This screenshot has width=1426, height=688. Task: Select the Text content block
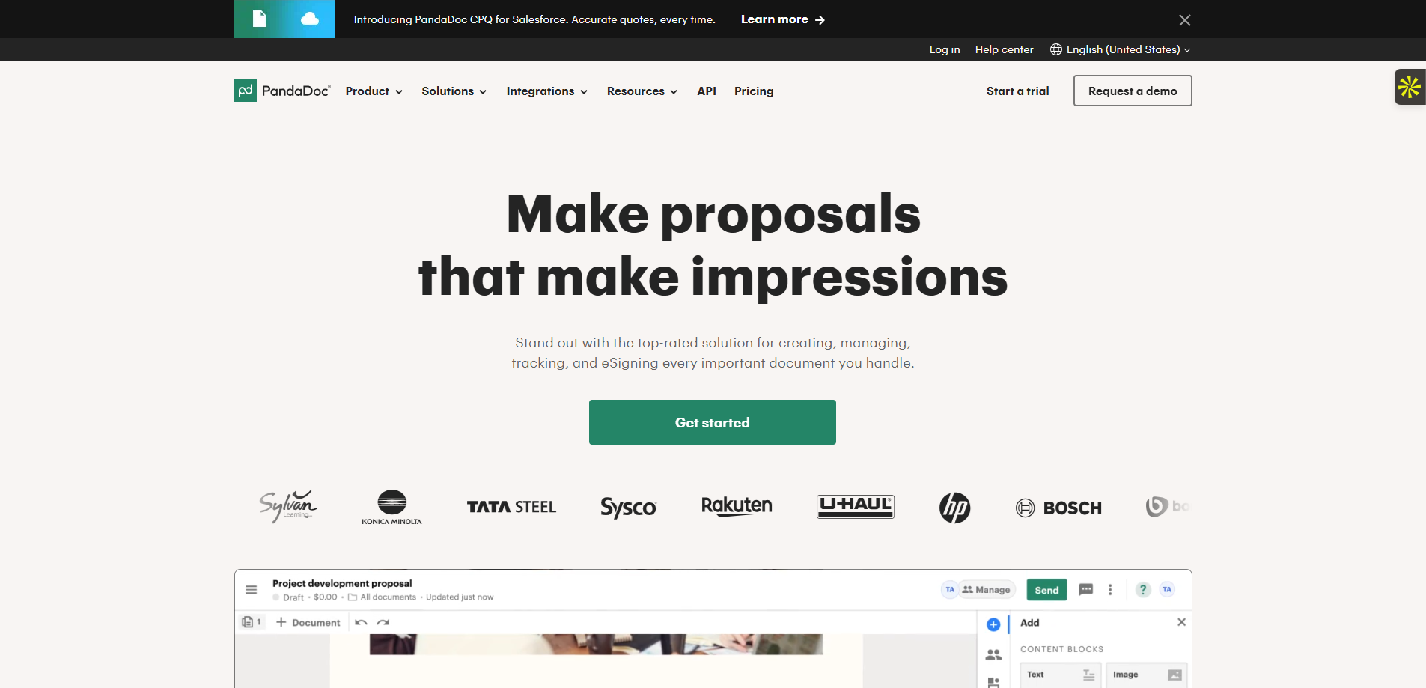coord(1061,675)
